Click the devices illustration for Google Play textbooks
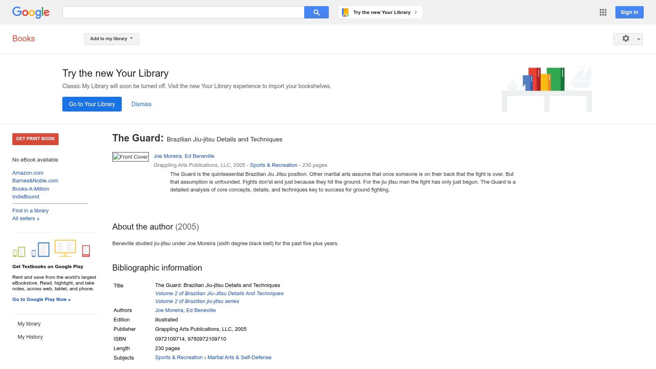This screenshot has height=369, width=656. point(52,248)
